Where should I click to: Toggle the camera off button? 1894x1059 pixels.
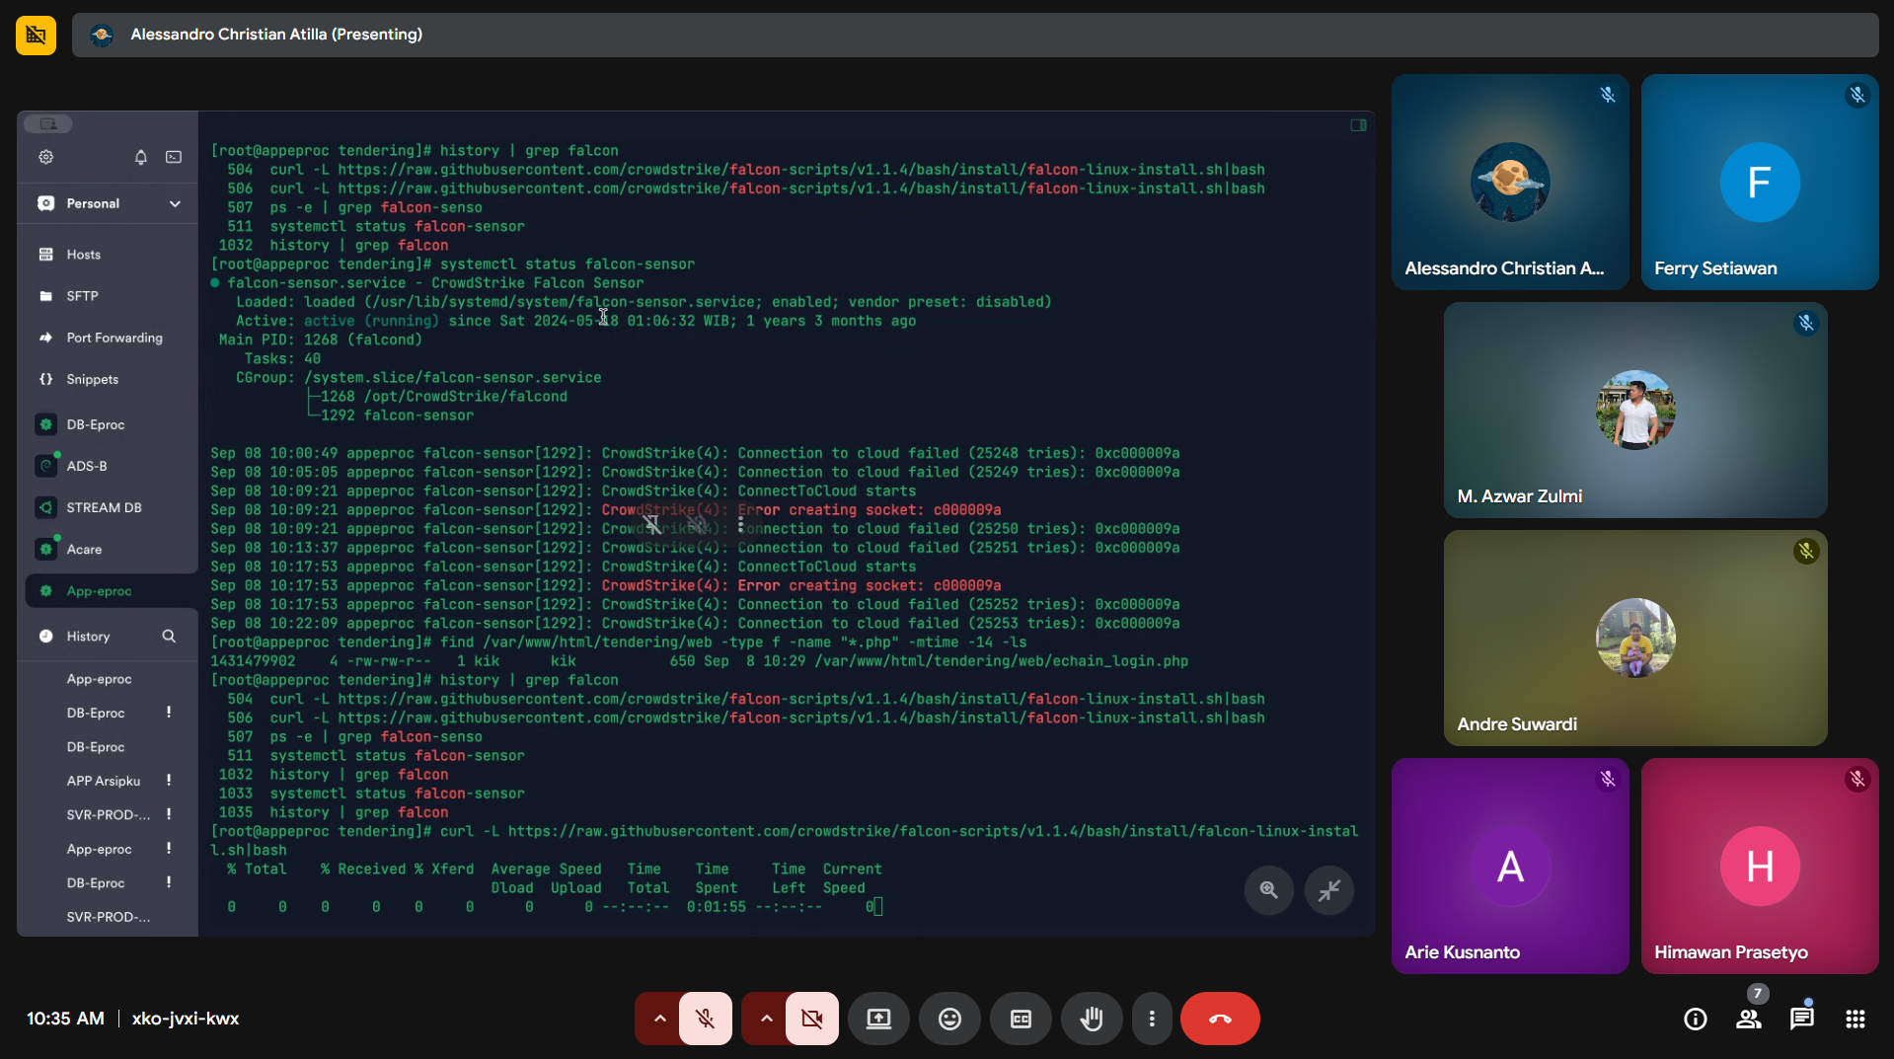(812, 1019)
